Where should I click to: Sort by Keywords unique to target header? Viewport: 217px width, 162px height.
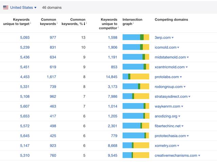(x=16, y=22)
